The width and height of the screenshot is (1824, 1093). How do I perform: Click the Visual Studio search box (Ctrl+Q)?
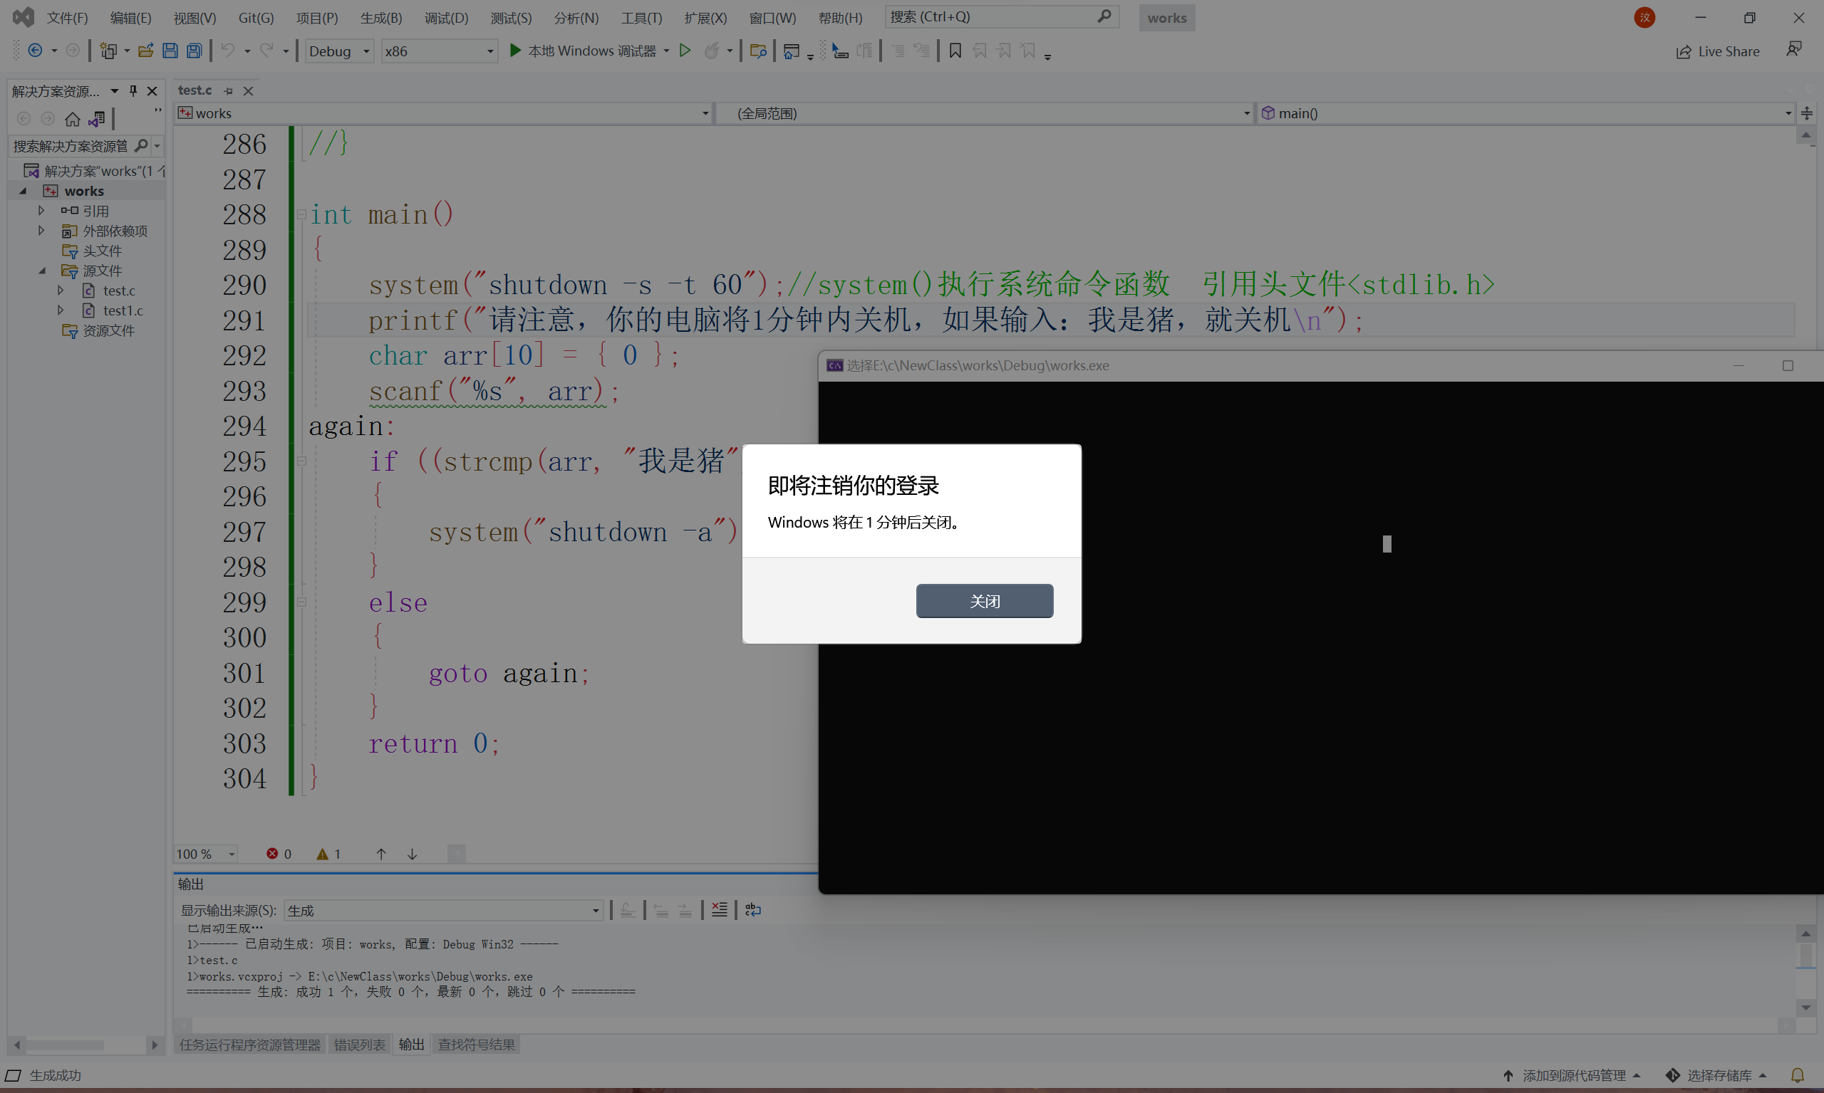(1002, 17)
